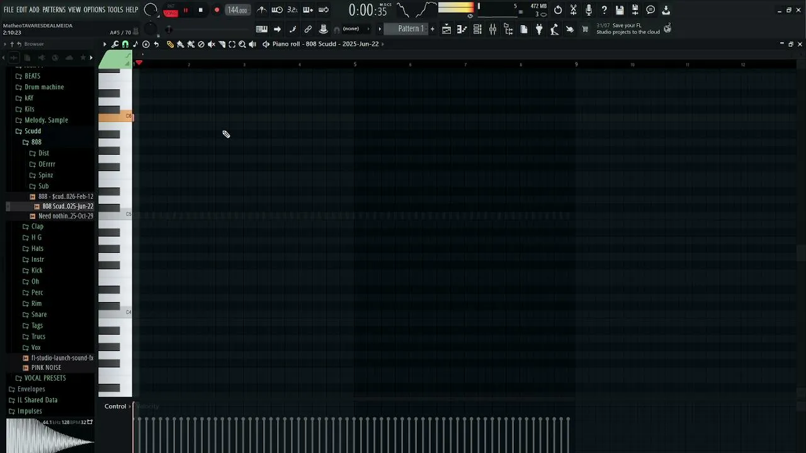Open the Mixer view button
The width and height of the screenshot is (806, 453).
click(492, 29)
